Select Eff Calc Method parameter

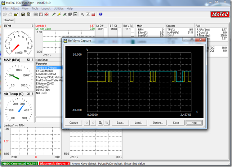(x=45, y=71)
